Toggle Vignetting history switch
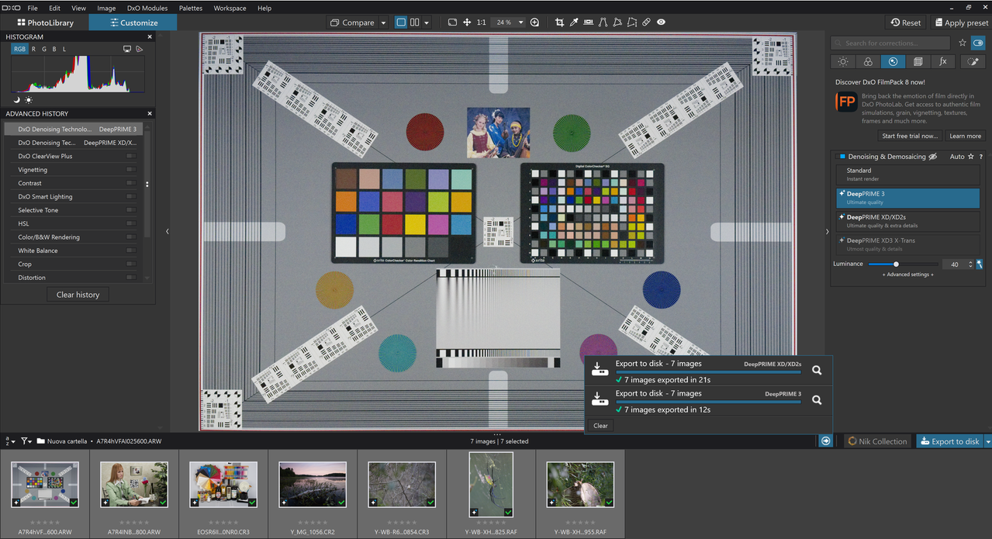The height and width of the screenshot is (539, 992). [x=130, y=170]
